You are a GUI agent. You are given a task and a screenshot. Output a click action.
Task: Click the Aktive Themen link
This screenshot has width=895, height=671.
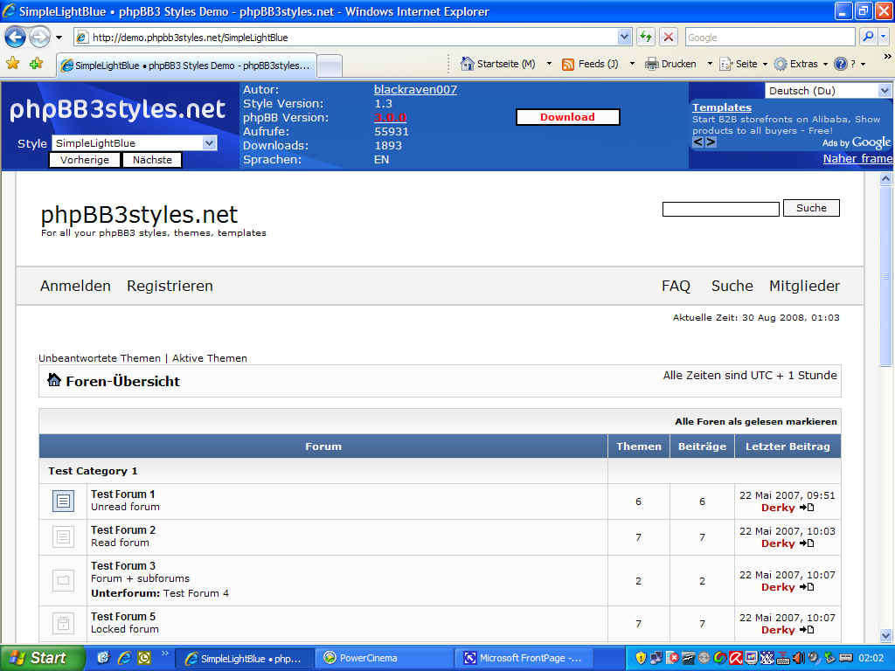pos(210,358)
